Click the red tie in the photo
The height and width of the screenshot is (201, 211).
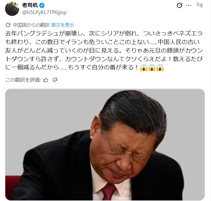pos(109,191)
